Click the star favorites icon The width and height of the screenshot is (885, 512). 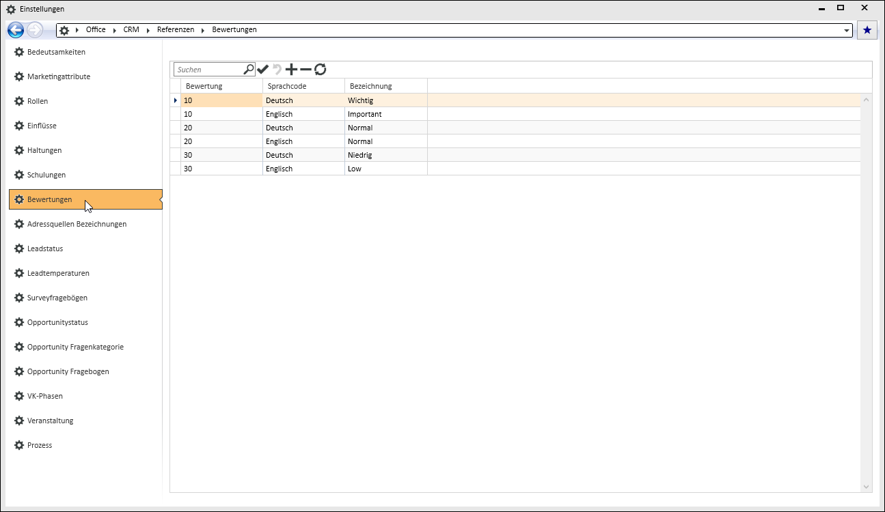(867, 30)
